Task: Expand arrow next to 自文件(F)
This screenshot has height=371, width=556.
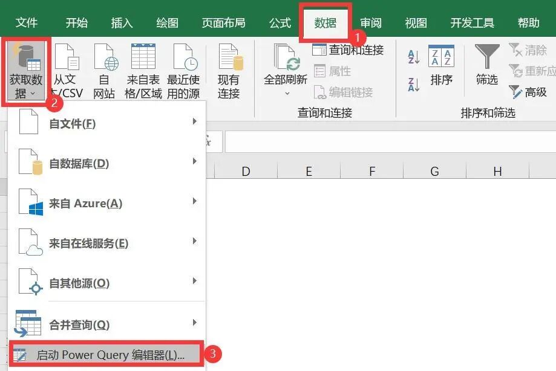Action: 194,121
